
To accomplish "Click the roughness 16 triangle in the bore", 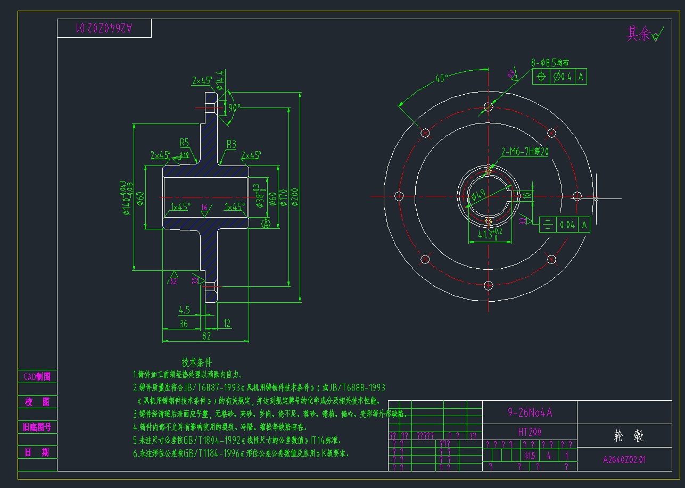I will pyautogui.click(x=204, y=211).
